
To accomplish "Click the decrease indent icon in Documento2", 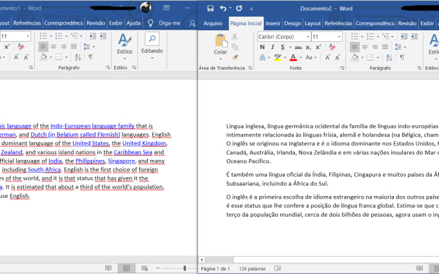I will [x=403, y=36].
